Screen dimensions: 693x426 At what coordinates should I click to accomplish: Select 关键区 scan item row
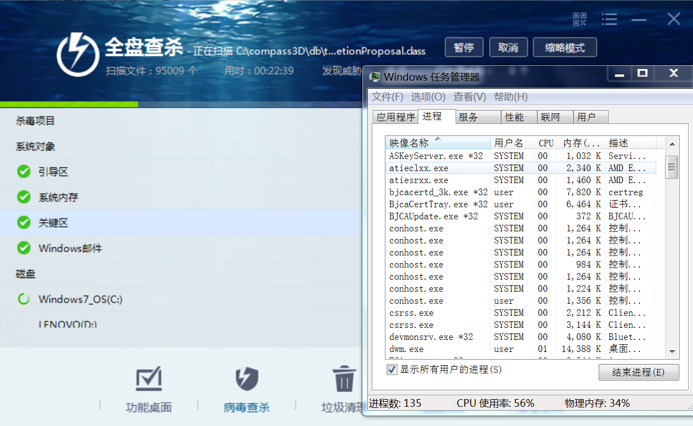coord(181,223)
